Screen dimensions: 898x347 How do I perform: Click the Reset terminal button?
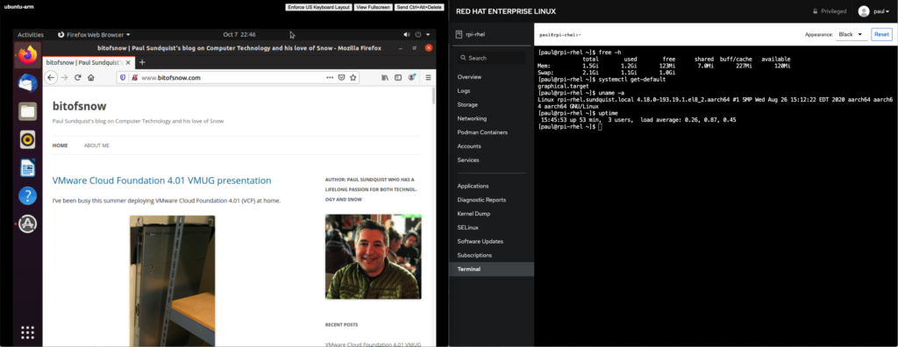[881, 34]
